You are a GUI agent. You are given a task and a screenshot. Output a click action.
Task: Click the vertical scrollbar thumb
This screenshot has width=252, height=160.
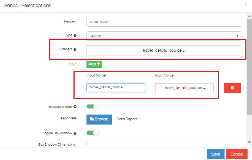coord(249,67)
